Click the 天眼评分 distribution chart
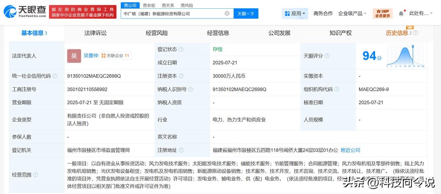This screenshot has height=194, width=441. [x=405, y=56]
